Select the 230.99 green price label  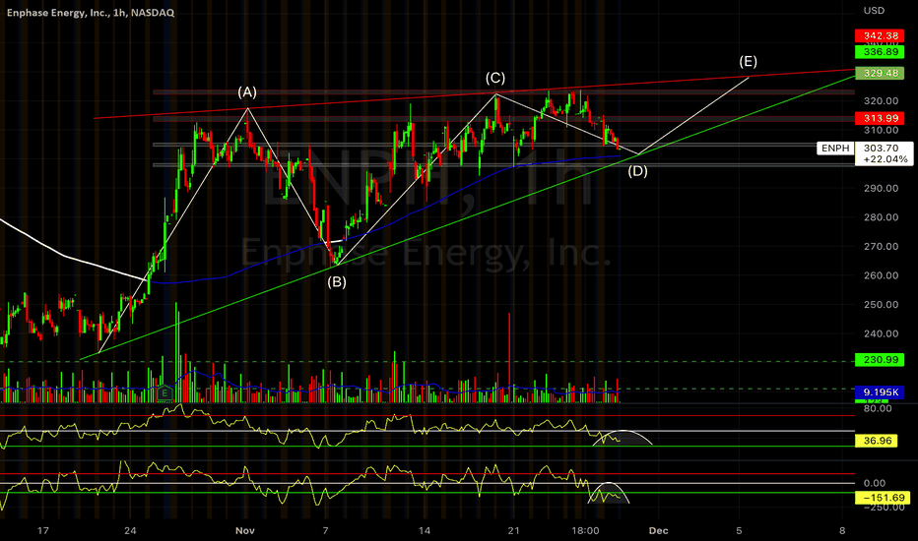pyautogui.click(x=880, y=360)
